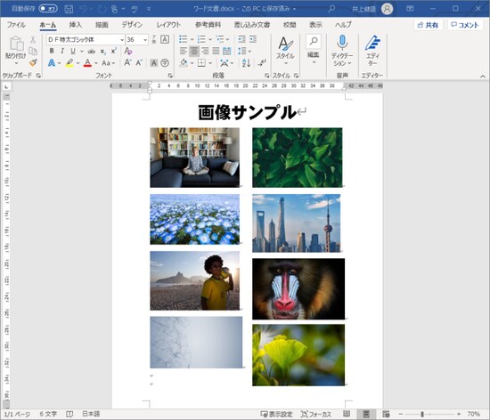Switch to the デザイン tab
Screen dimensions: 490x420
132,25
